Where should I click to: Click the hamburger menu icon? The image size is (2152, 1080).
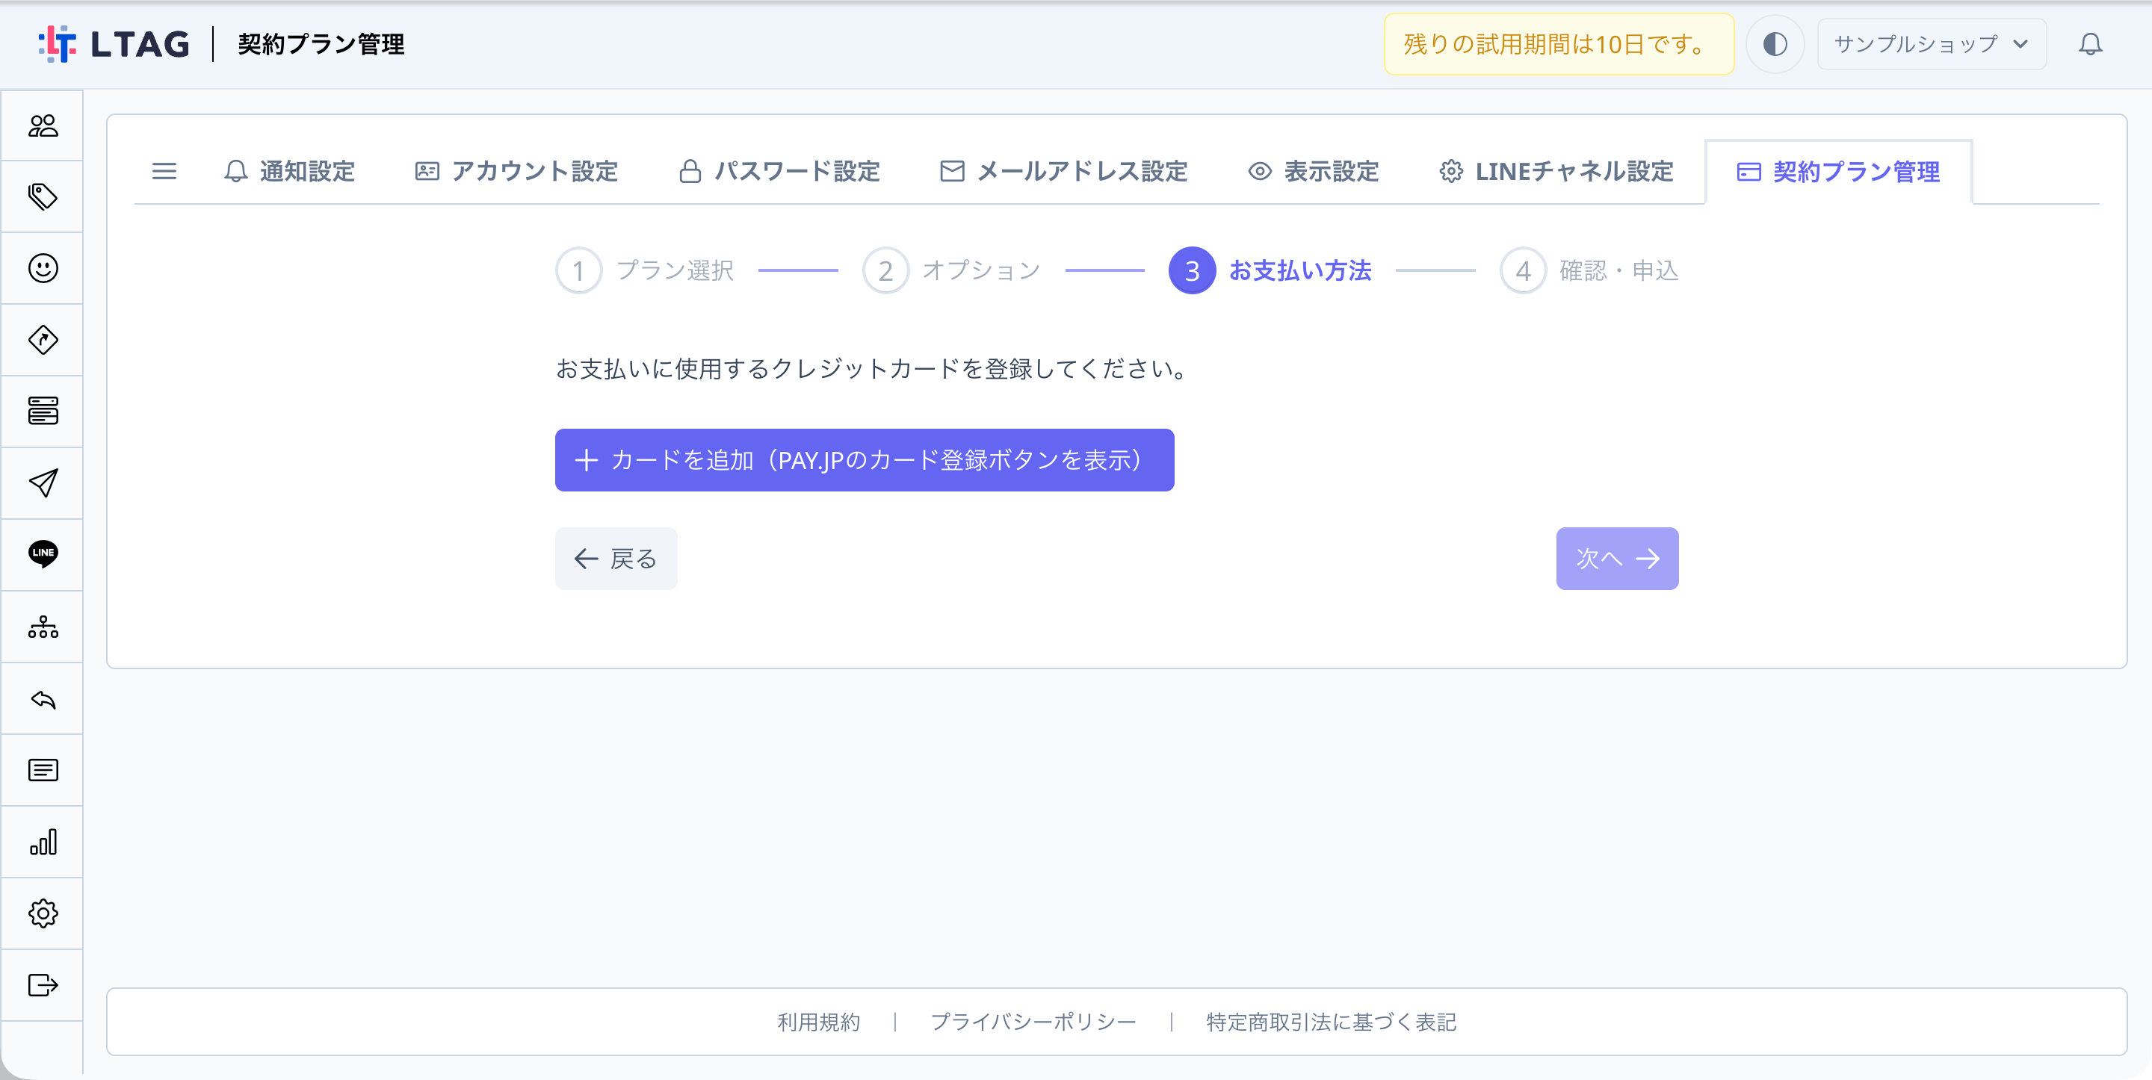[x=164, y=171]
